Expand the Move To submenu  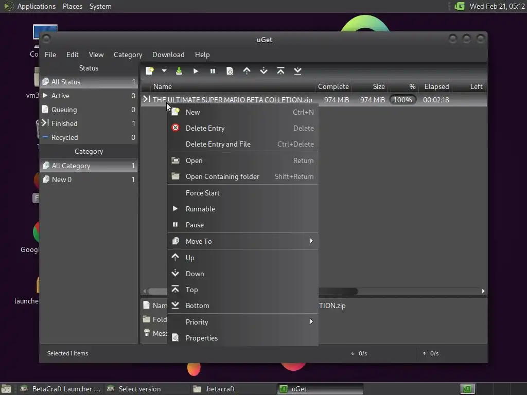(x=243, y=241)
